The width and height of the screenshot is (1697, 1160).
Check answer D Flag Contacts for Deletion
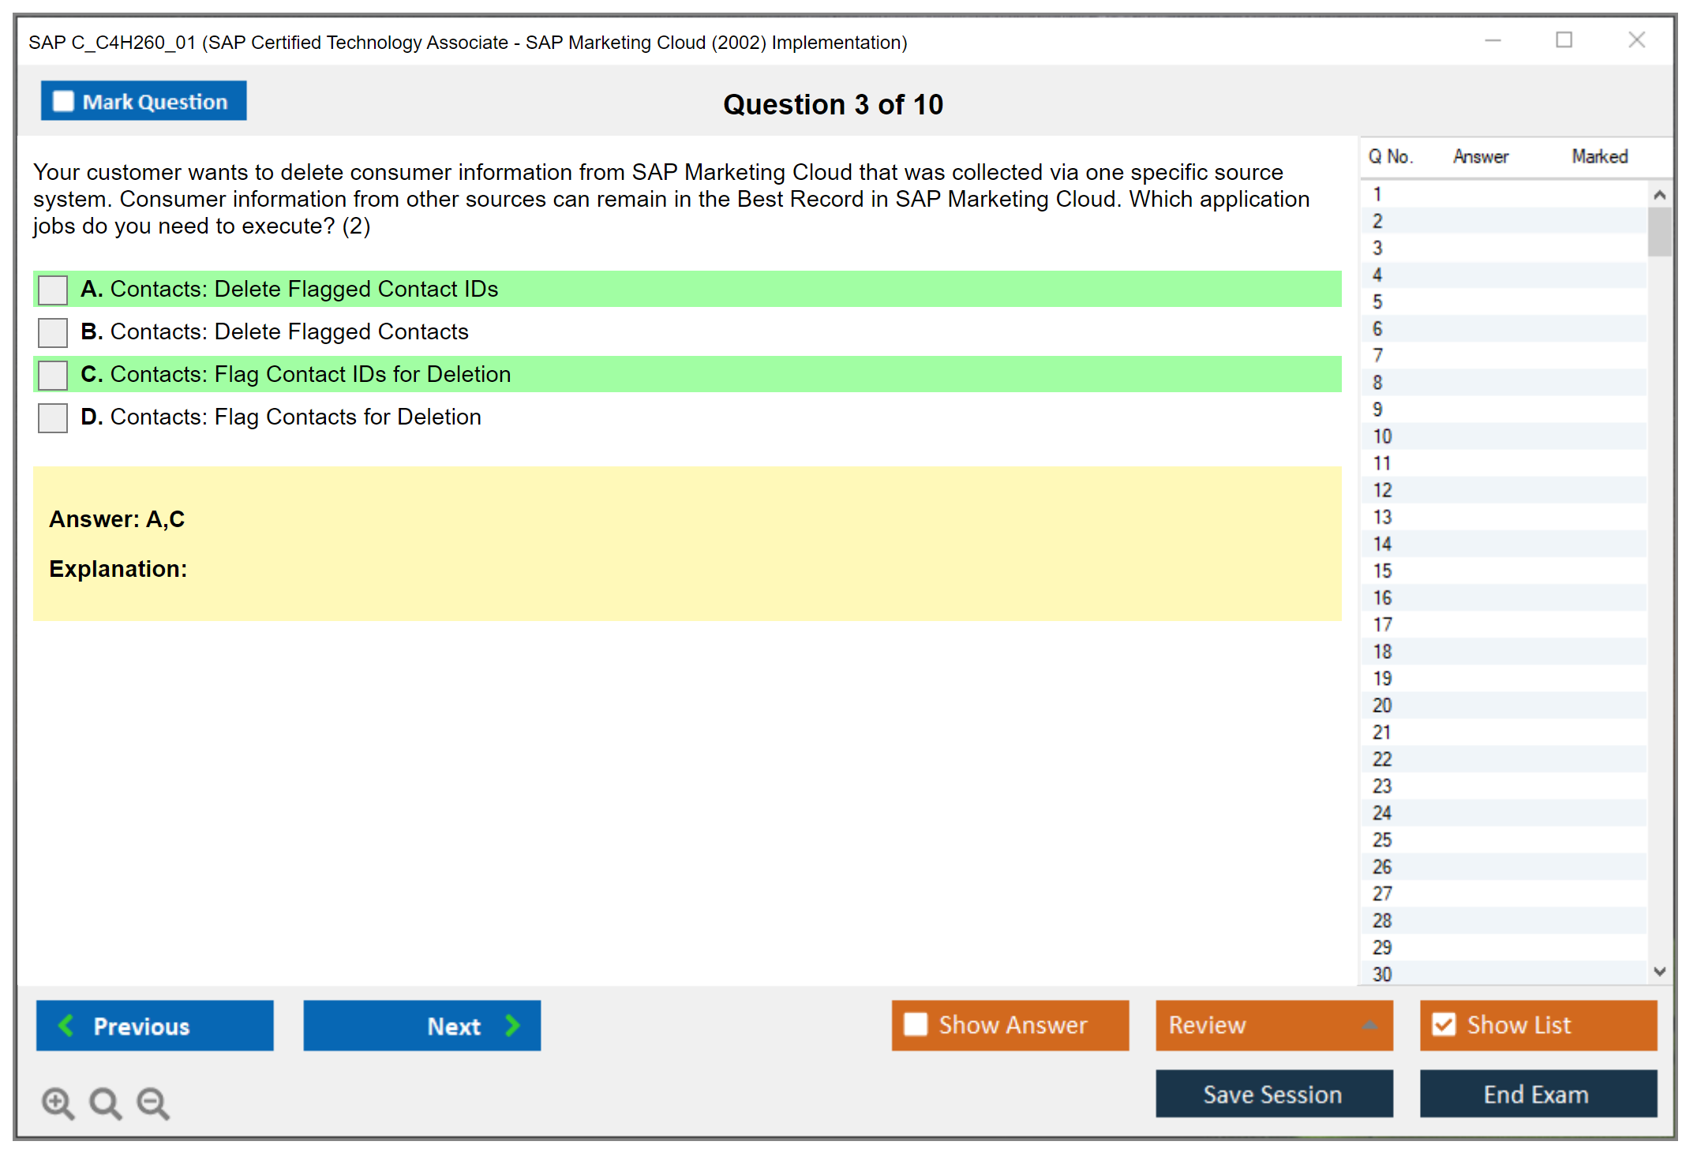pos(53,417)
